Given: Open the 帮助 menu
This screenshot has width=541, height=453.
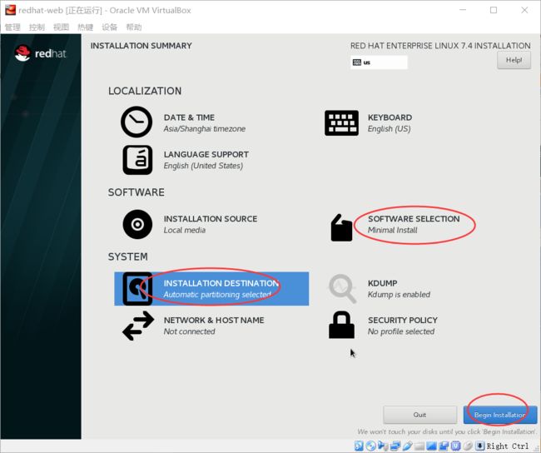Looking at the screenshot, I should click(134, 27).
